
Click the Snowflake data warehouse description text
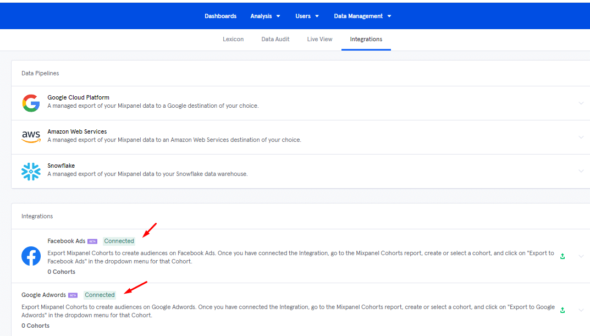[147, 174]
